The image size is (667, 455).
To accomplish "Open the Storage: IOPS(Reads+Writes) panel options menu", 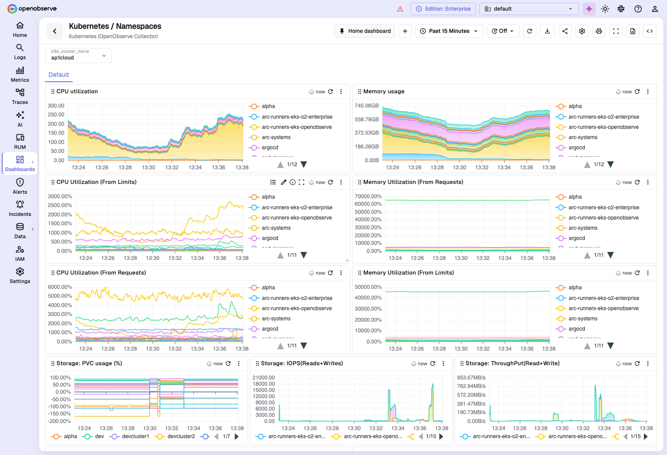I will [x=443, y=363].
